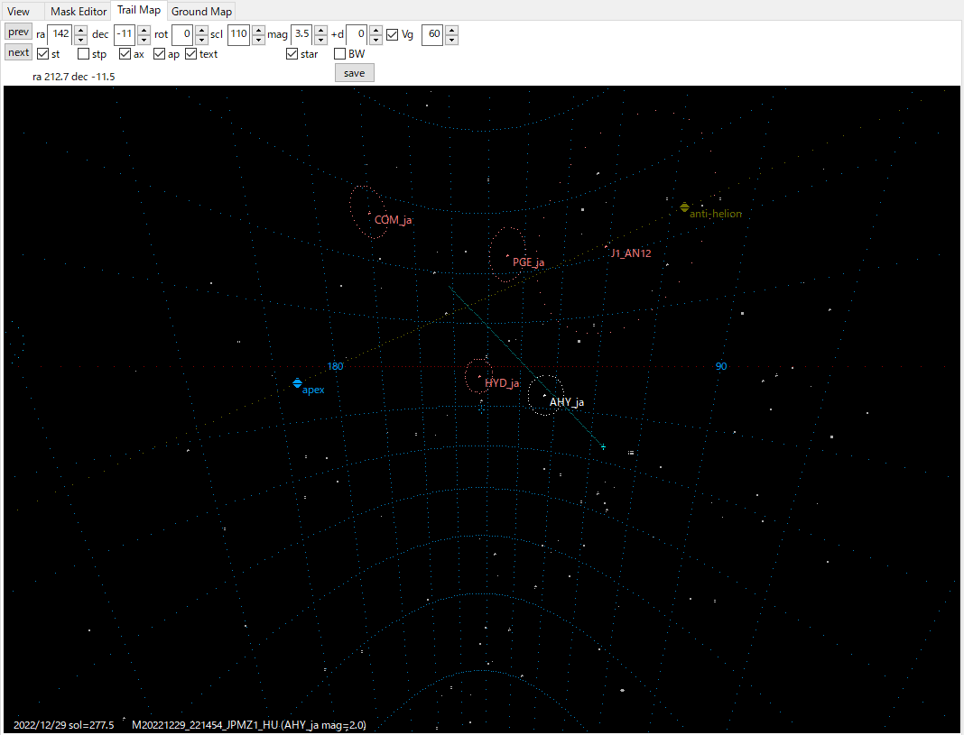
Task: Decrease the dec value with down arrow
Action: [x=144, y=40]
